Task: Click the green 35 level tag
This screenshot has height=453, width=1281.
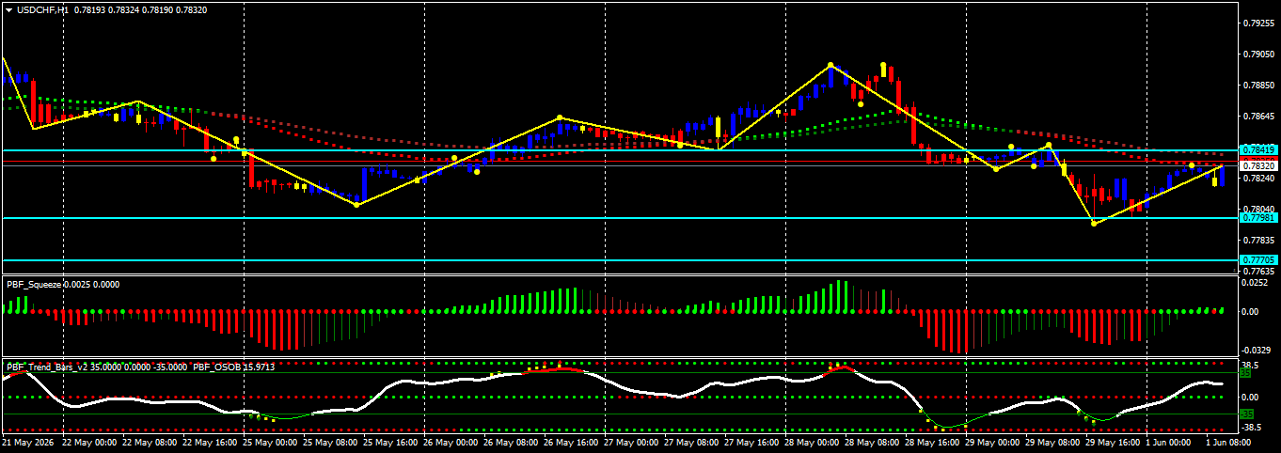Action: pyautogui.click(x=1245, y=373)
